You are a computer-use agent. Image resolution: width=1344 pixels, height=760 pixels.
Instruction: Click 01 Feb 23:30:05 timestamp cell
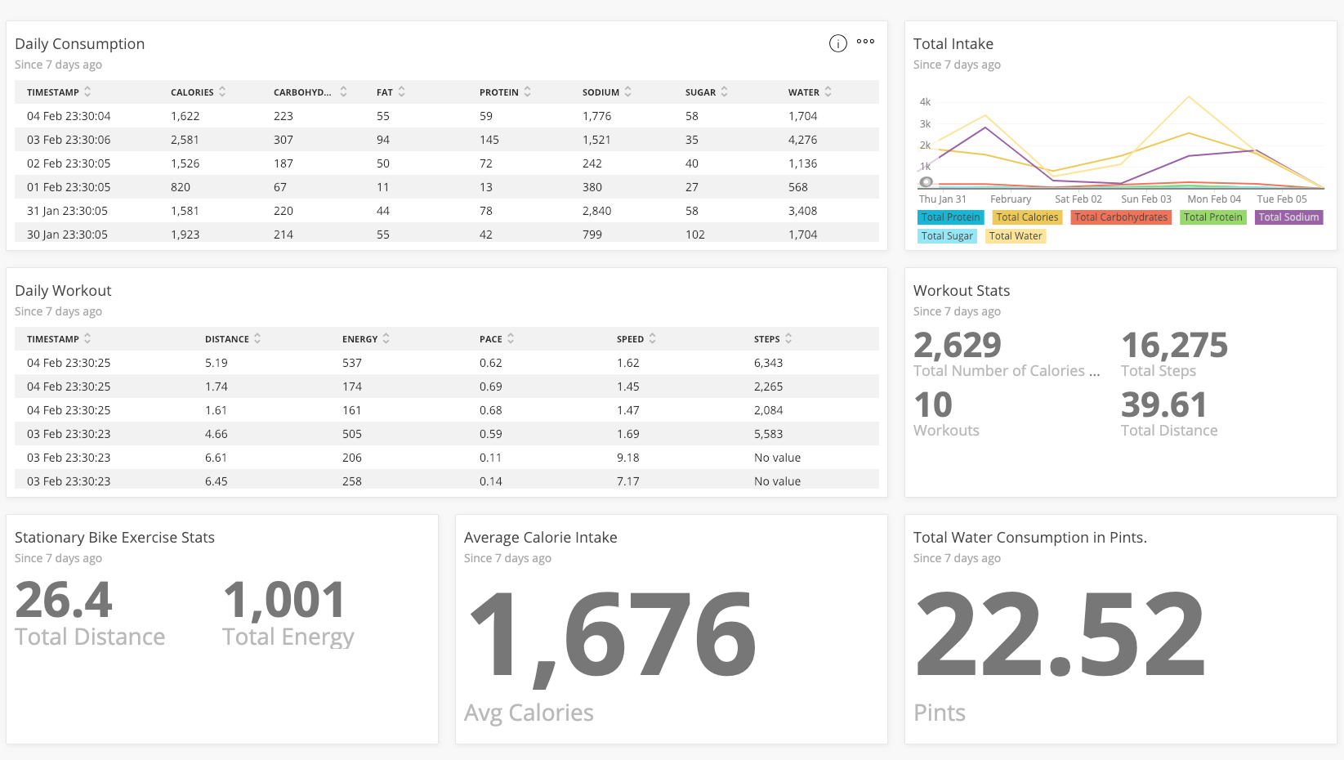click(69, 187)
